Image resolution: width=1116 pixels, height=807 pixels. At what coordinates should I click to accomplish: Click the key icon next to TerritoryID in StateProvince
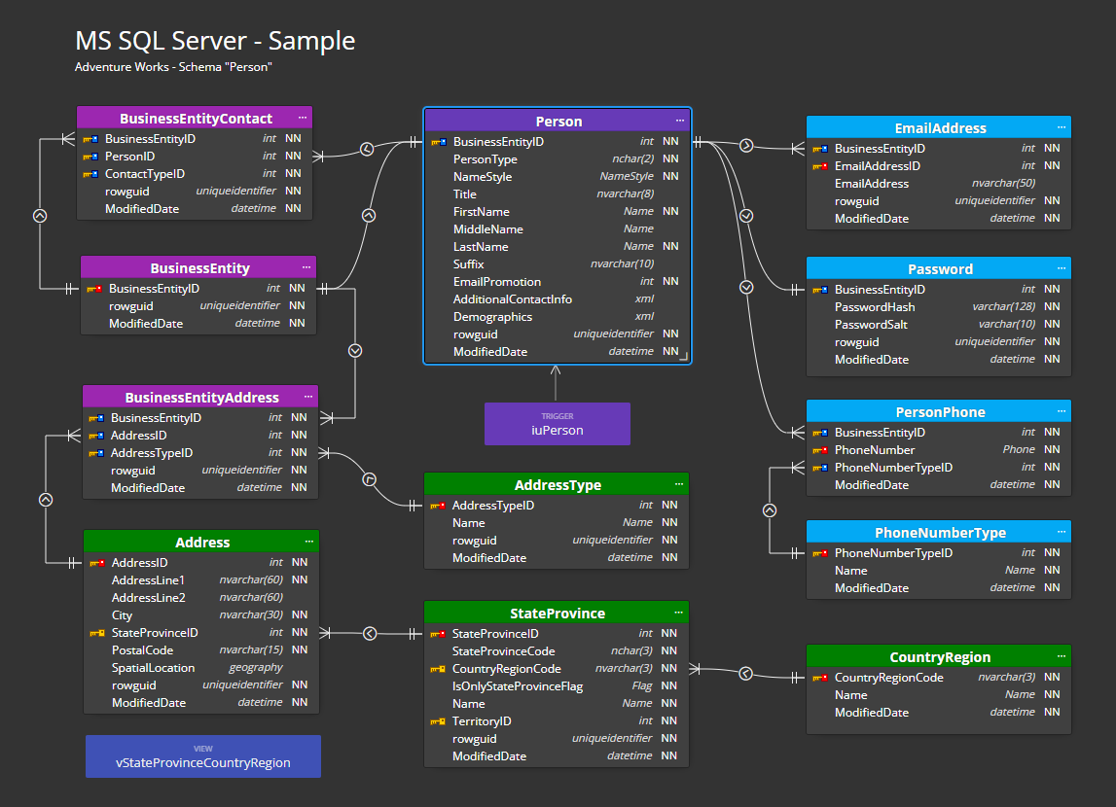coord(439,720)
